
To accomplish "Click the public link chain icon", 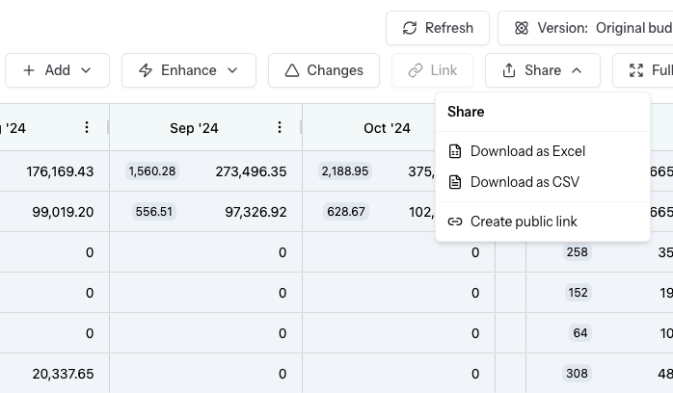I will point(455,222).
